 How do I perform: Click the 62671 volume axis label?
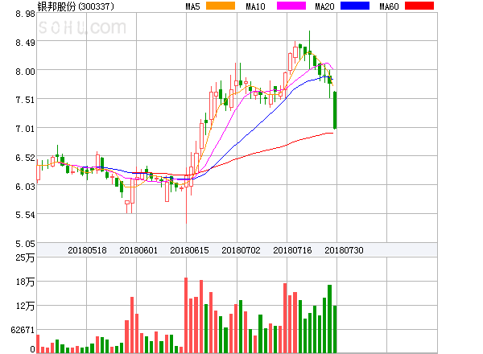23,330
